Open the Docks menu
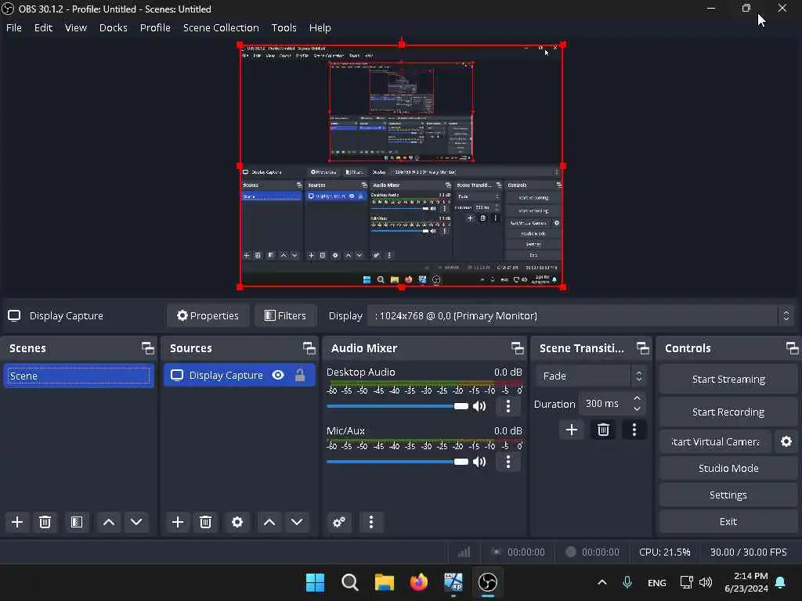Viewport: 802px width, 601px height. click(x=113, y=27)
